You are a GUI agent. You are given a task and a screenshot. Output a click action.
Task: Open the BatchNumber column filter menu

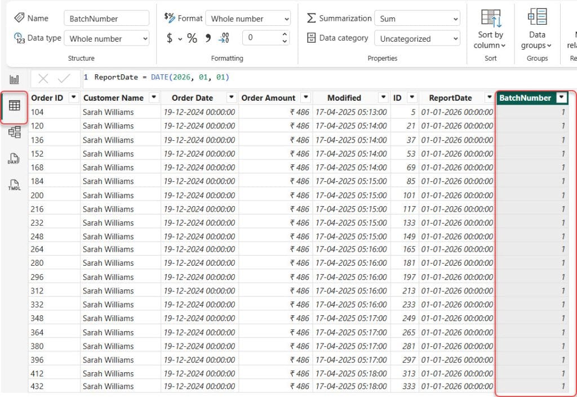click(x=562, y=97)
